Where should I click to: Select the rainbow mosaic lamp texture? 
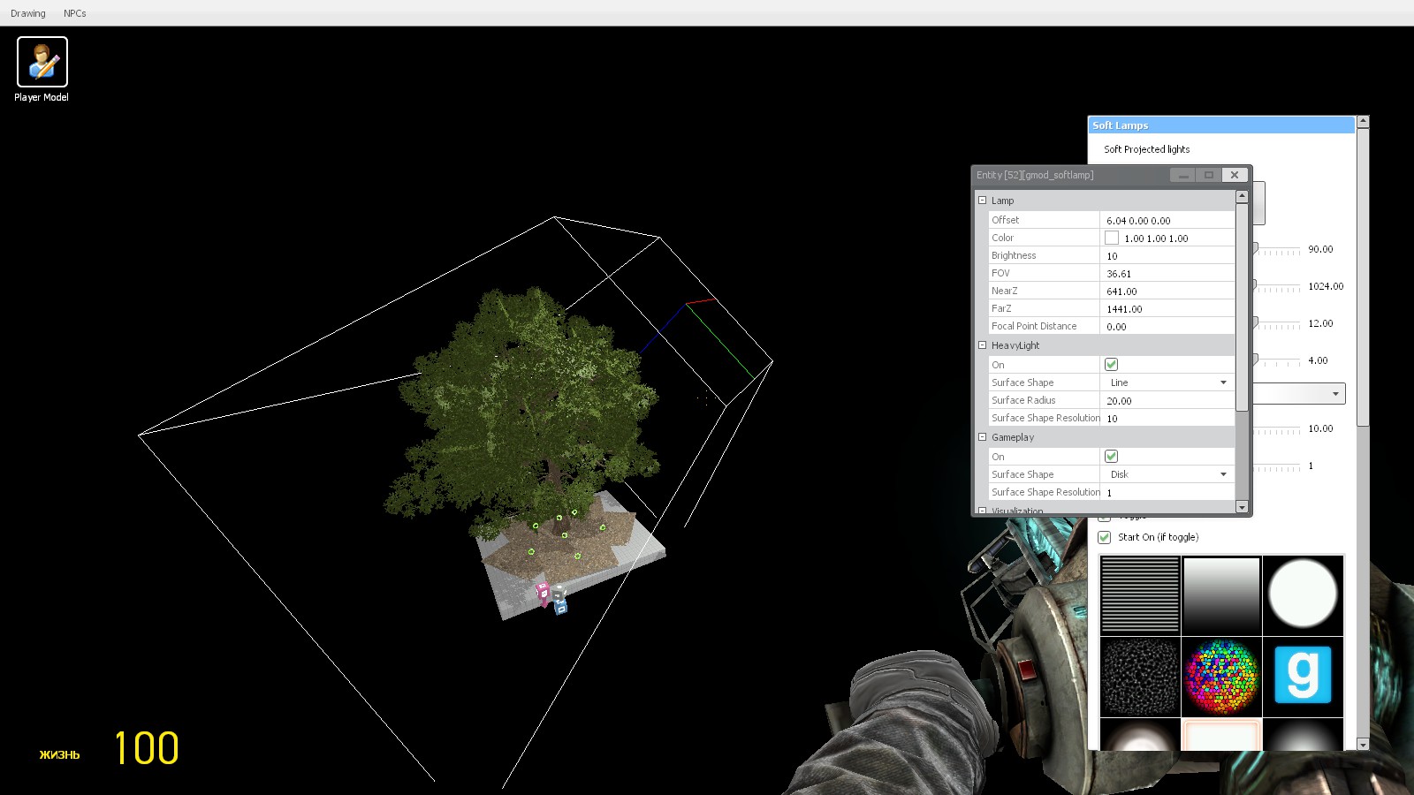pyautogui.click(x=1221, y=677)
